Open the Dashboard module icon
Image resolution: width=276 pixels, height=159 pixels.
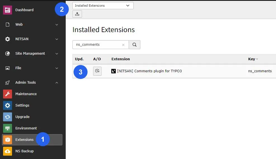pos(8,10)
